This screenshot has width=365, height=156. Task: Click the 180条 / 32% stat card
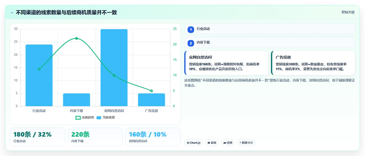pos(37,137)
